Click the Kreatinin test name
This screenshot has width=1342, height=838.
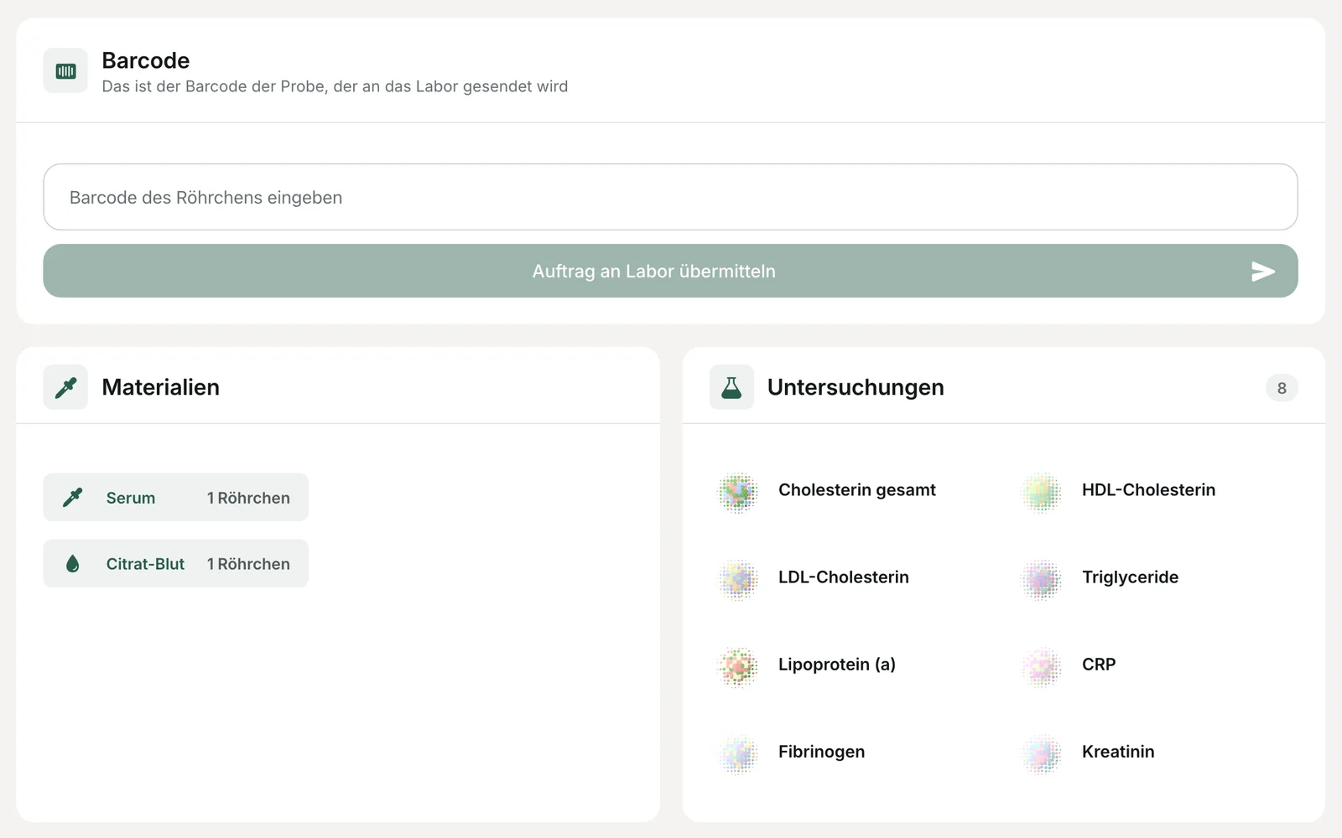point(1118,752)
